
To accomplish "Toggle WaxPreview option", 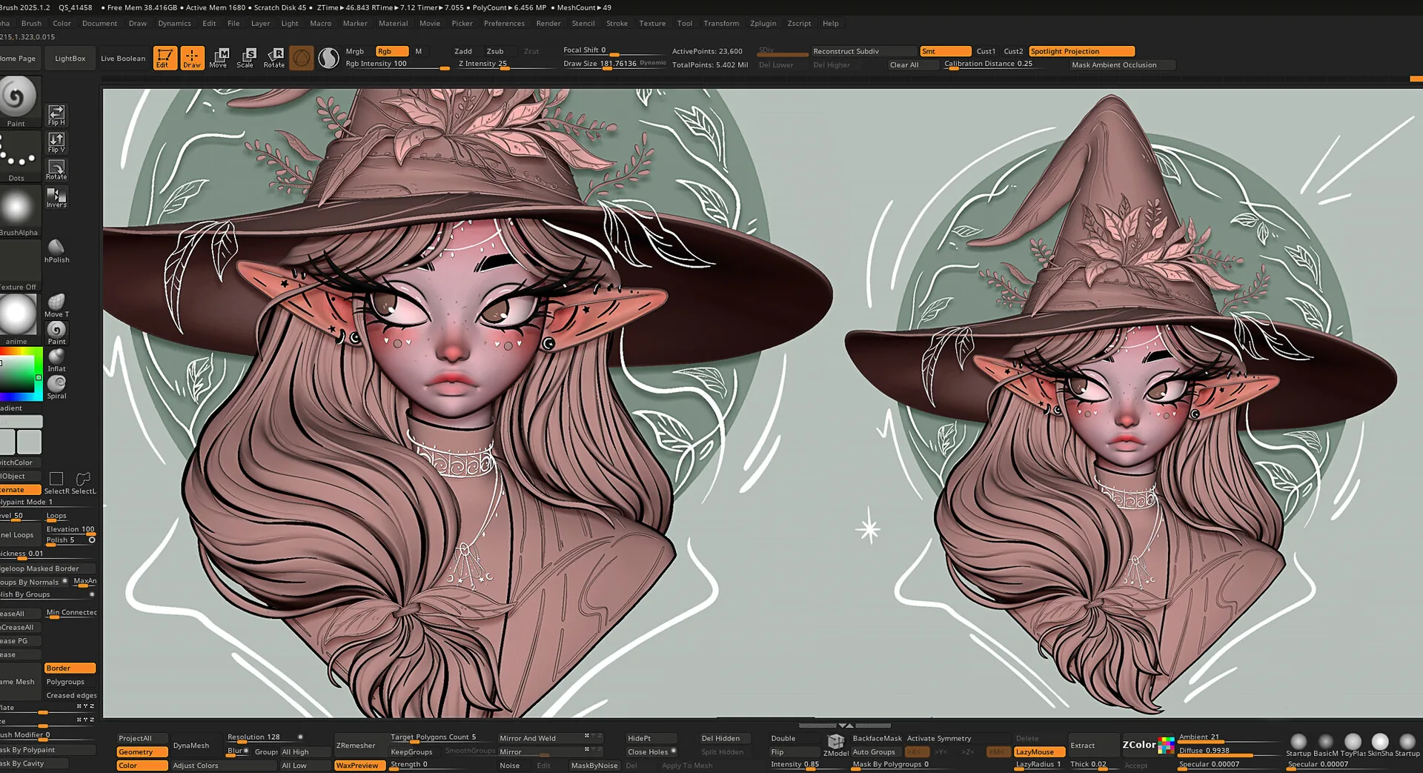I will 360,766.
